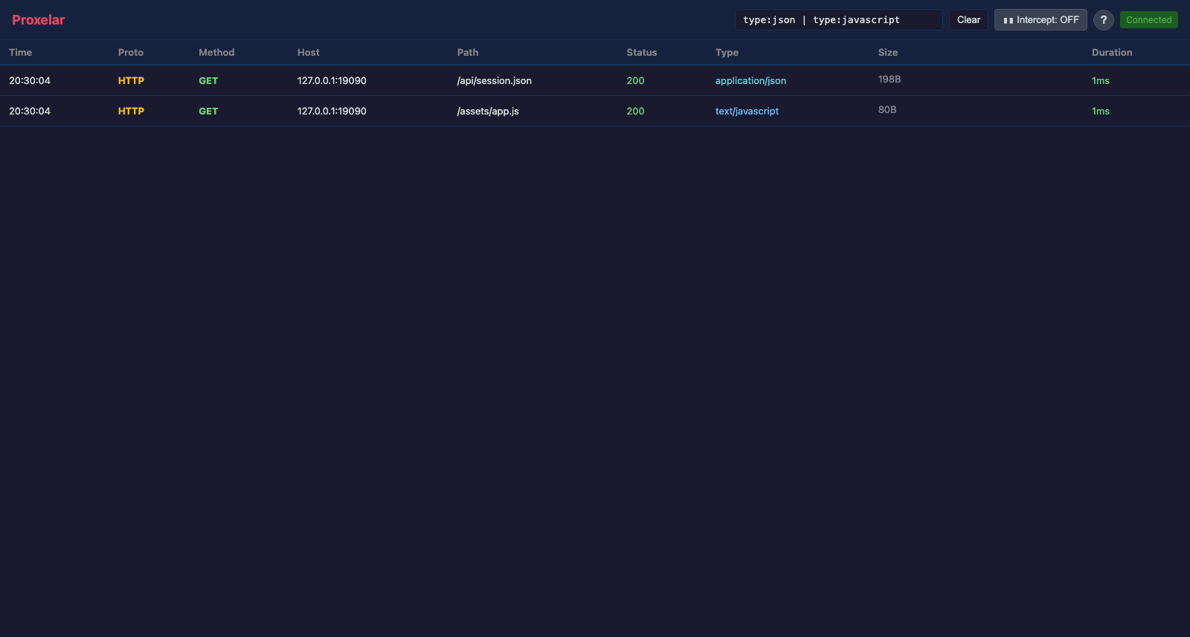This screenshot has width=1190, height=637.
Task: Sort by the Time column header
Action: tap(21, 53)
